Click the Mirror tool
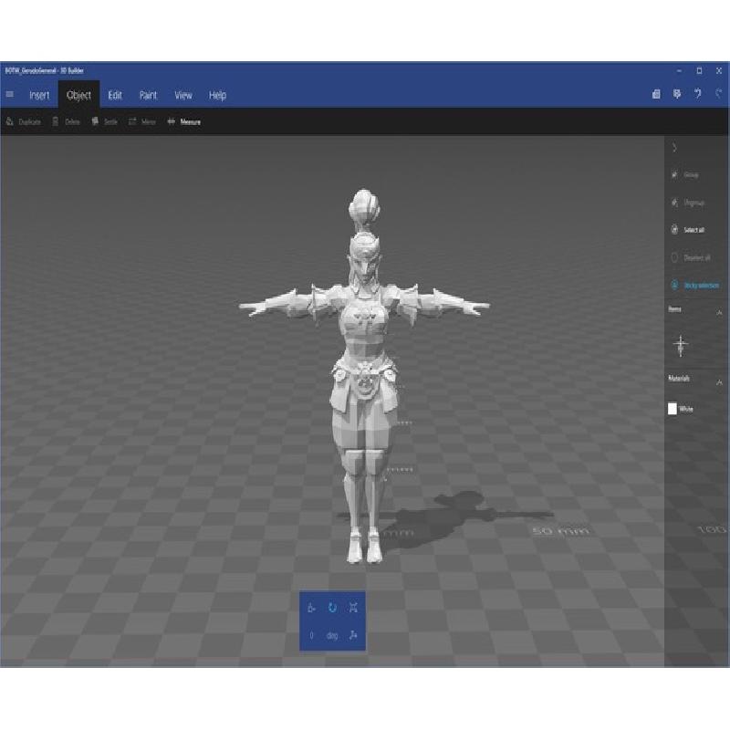The width and height of the screenshot is (730, 730). click(x=142, y=122)
